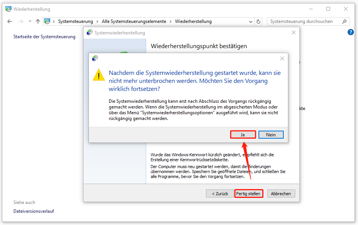Image resolution: width=358 pixels, height=225 pixels.
Task: Open Dateiversionsverlauf from the sidebar
Action: (34, 211)
